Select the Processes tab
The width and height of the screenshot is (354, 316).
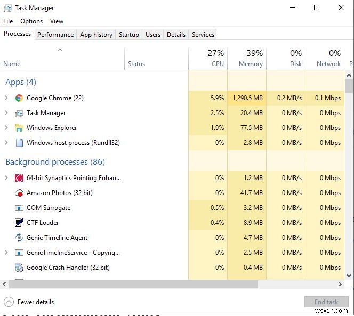(x=18, y=34)
